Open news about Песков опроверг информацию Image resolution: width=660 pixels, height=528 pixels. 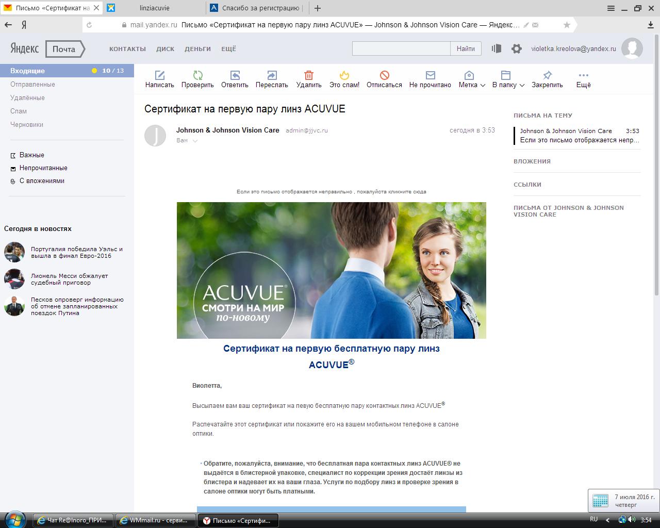(x=77, y=306)
